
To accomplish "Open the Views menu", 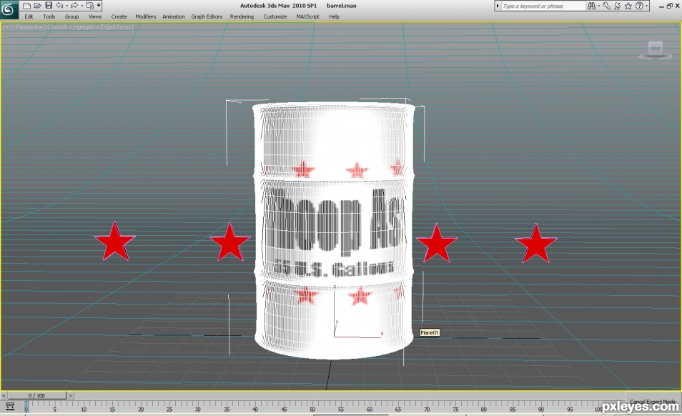I will pos(95,16).
